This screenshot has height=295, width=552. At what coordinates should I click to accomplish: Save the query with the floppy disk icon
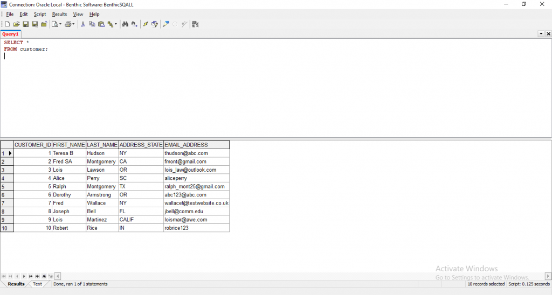tap(25, 24)
